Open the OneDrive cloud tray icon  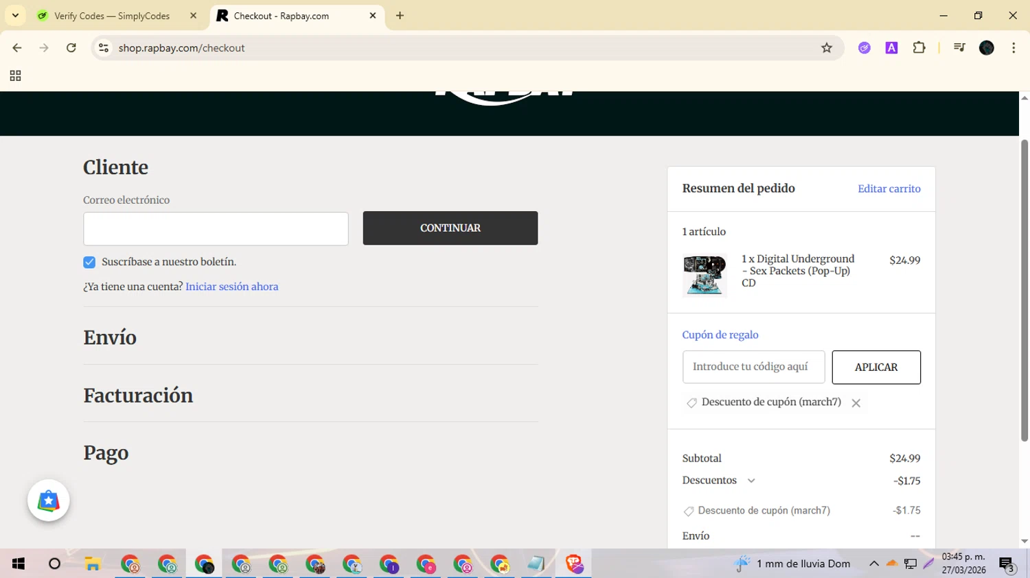point(892,564)
